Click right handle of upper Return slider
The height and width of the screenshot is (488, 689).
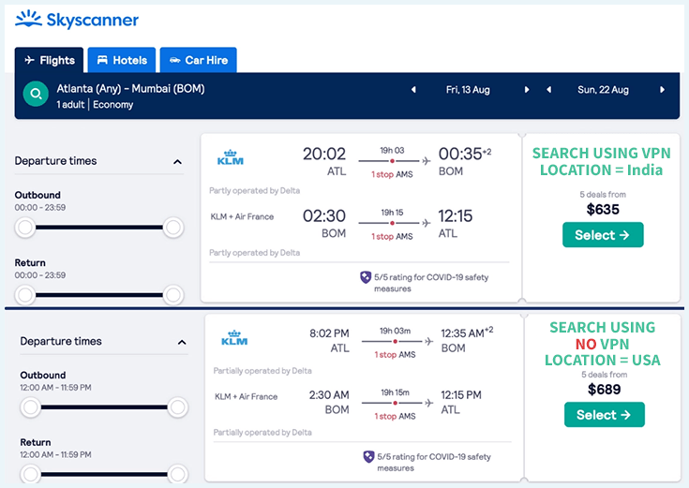[173, 295]
